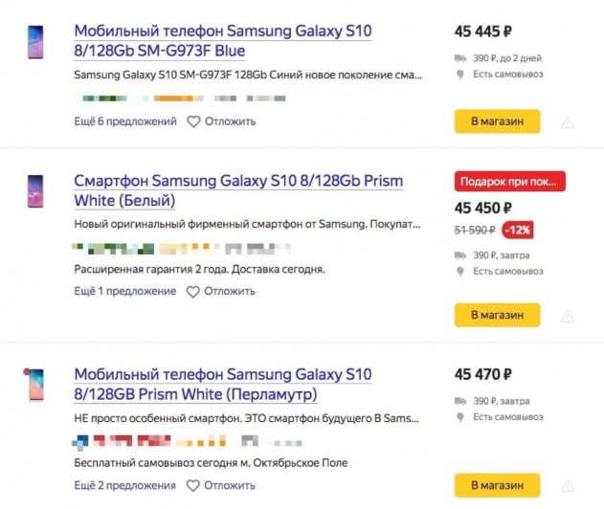Click the warning triangle icon beside the 45 445 ₽ offer

pos(567,122)
